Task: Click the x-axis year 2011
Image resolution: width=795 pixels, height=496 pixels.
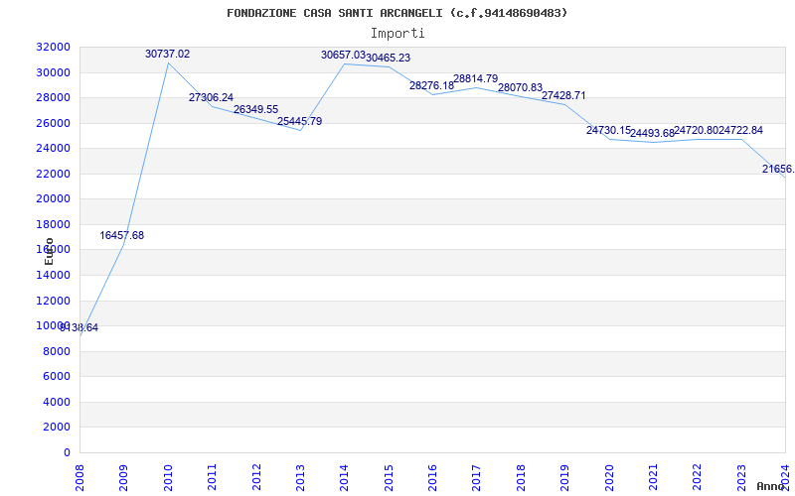Action: click(213, 477)
